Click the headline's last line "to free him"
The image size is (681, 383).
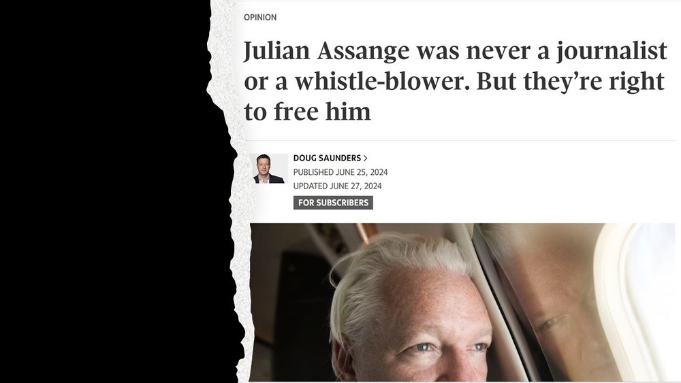308,112
